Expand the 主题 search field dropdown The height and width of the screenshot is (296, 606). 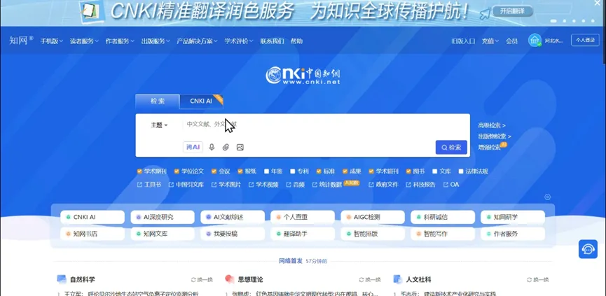pos(159,125)
